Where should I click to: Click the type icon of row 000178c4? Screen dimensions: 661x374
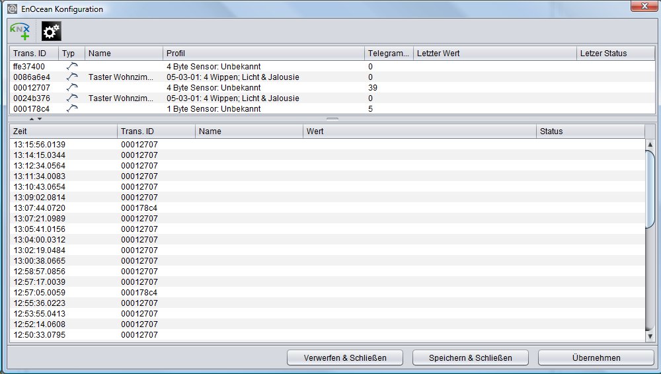pos(72,108)
